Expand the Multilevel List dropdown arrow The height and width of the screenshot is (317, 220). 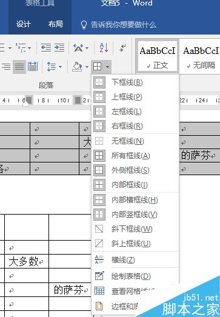click(x=30, y=48)
